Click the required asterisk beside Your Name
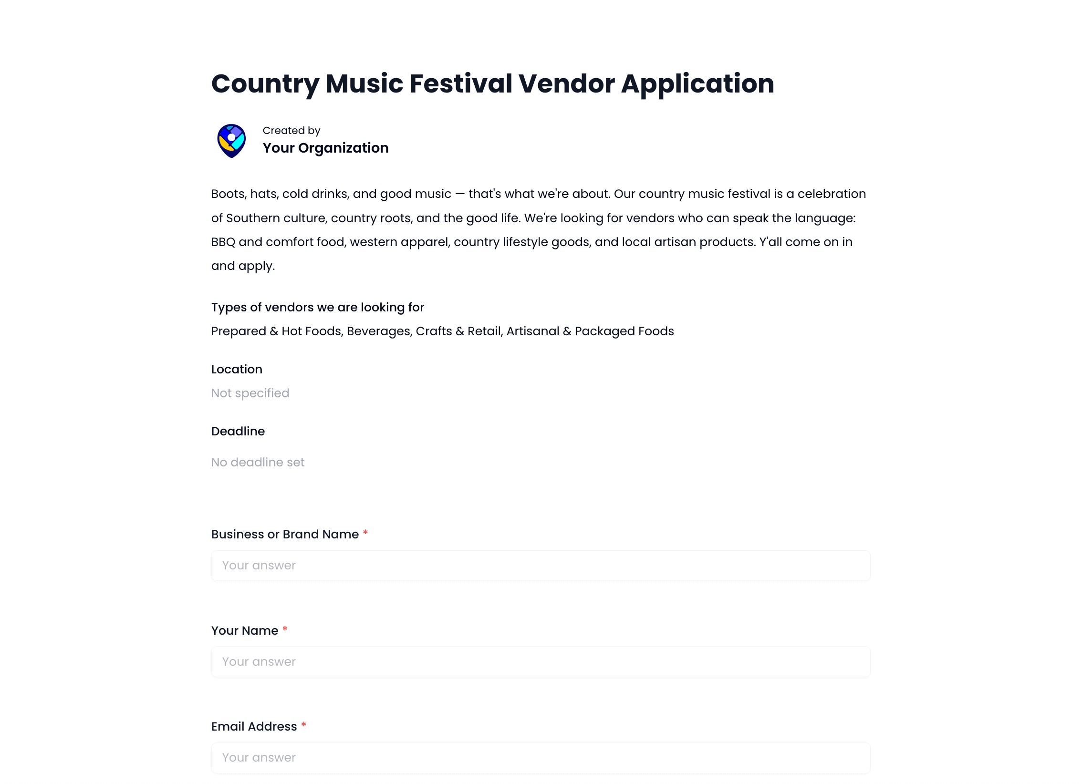Screen dimensions: 1082x784 [x=285, y=630]
